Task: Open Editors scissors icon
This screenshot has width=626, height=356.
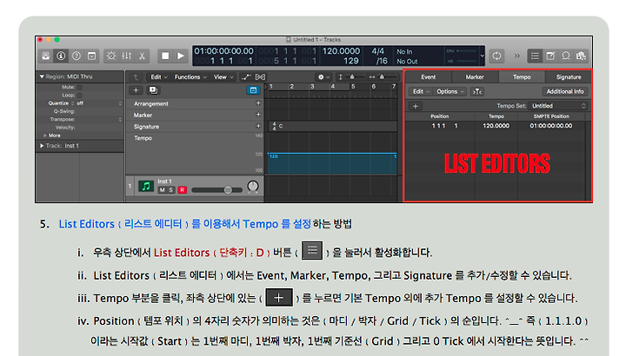Action: (142, 56)
